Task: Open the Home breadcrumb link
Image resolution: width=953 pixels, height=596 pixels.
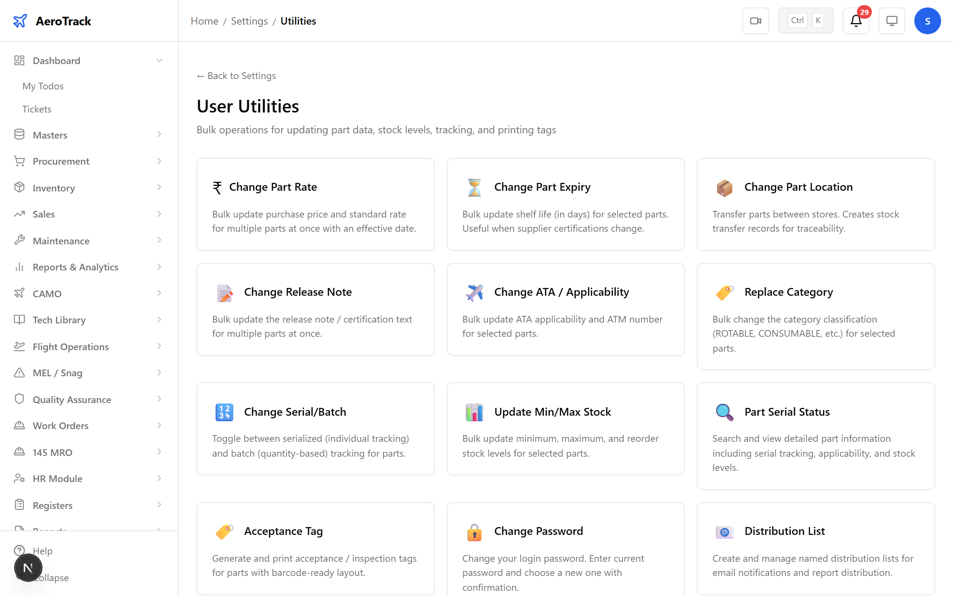Action: (204, 20)
